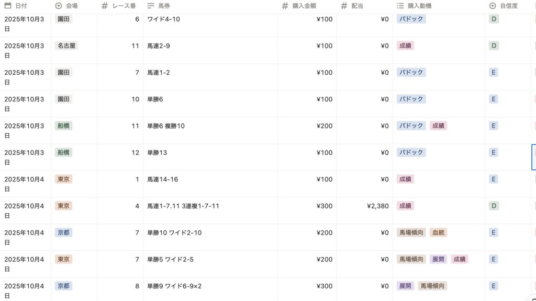This screenshot has height=301, width=536.
Task: Click the hash icon beside 購入金額 header
Action: [x=285, y=6]
